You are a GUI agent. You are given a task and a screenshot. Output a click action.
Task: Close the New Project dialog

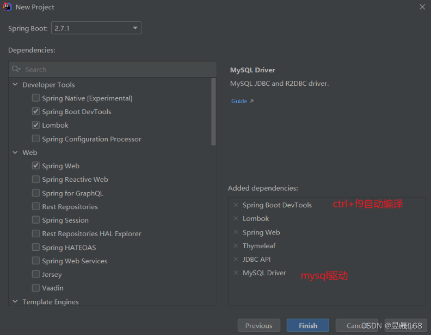pos(422,7)
